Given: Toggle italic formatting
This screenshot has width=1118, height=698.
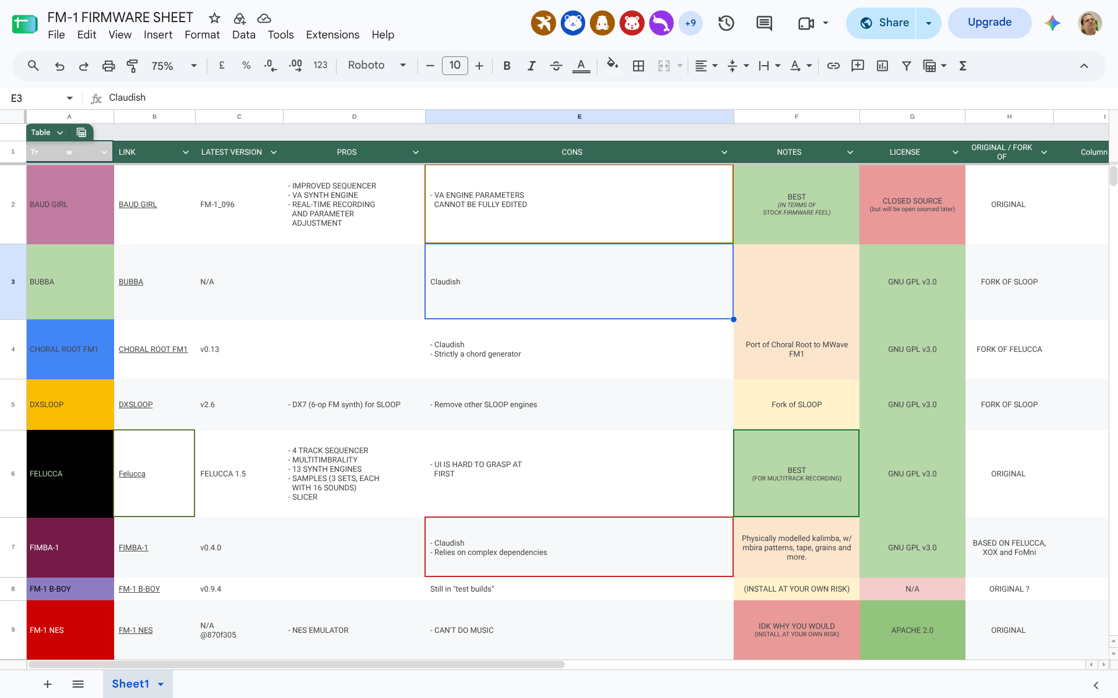Looking at the screenshot, I should 531,66.
